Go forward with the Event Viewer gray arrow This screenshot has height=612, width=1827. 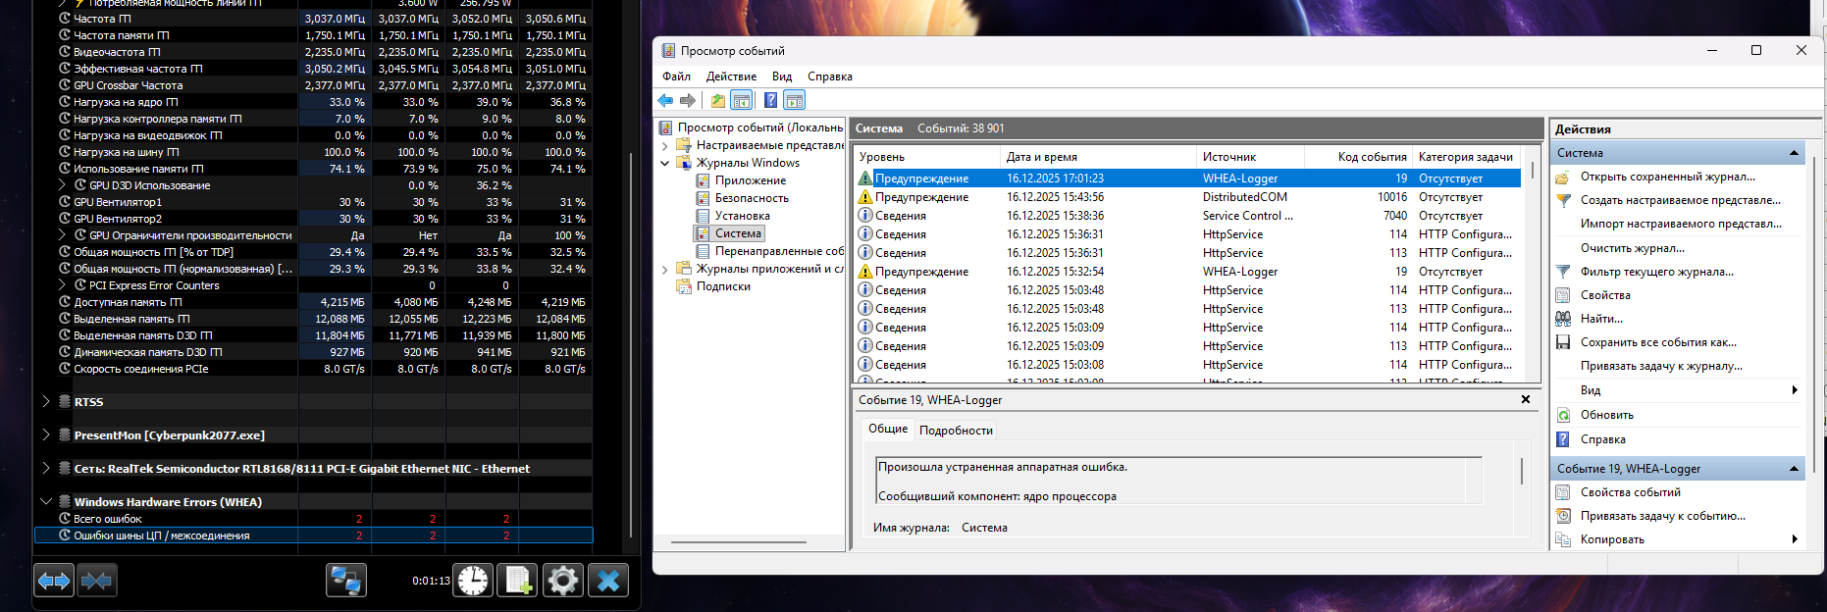(x=688, y=100)
